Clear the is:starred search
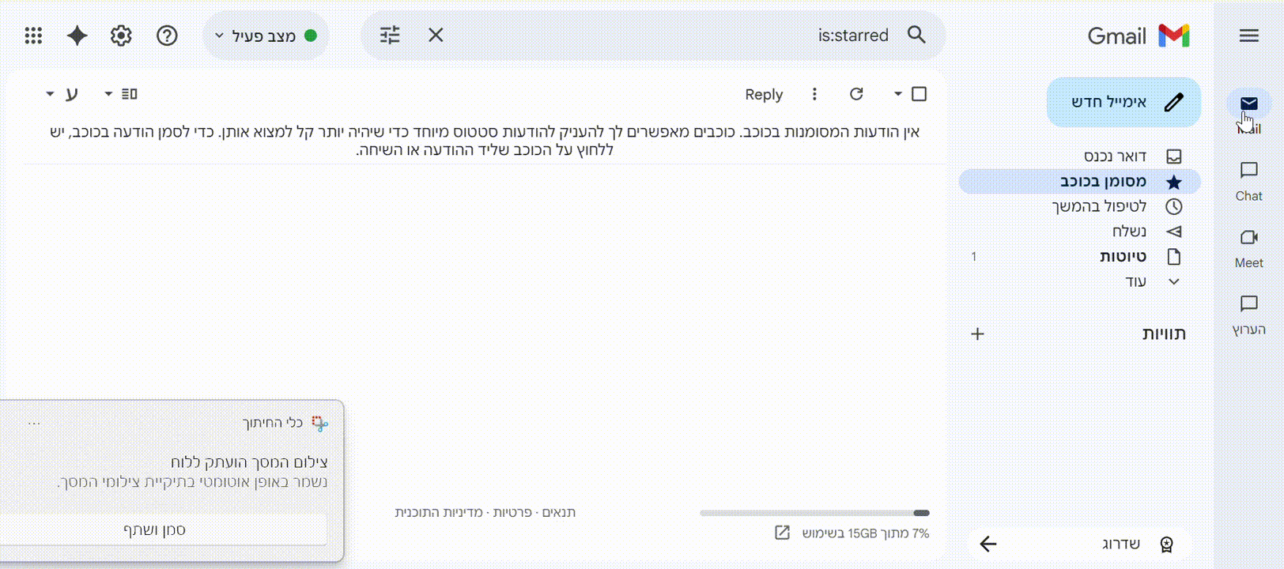Screen dimensions: 1284x569 pos(436,36)
